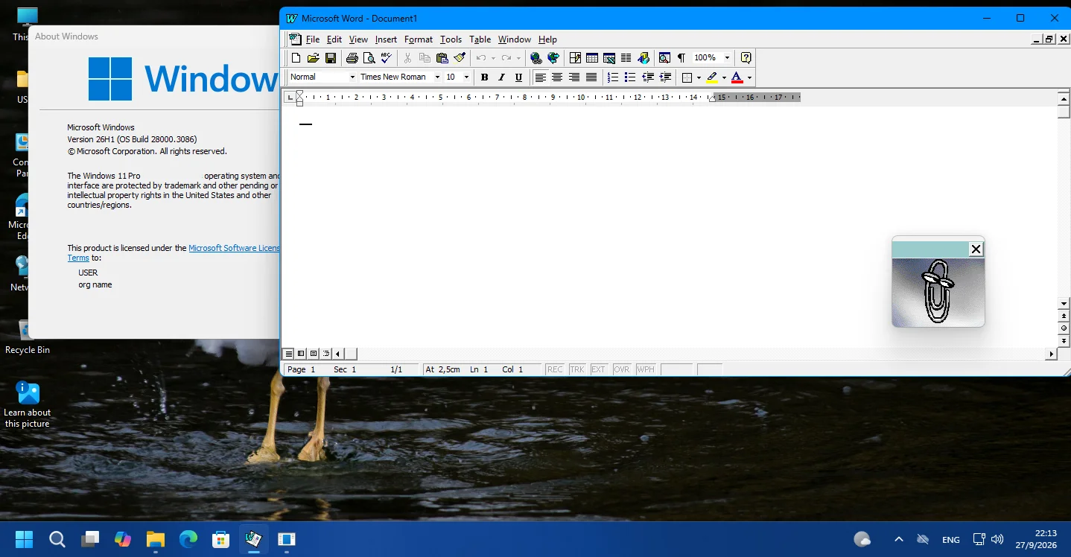Viewport: 1071px width, 557px height.
Task: Insert a table from the toolbar
Action: (x=592, y=58)
